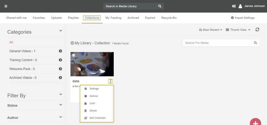Open the three-dot menu on data card
Viewport: 267px width, 125px height.
pos(111,81)
